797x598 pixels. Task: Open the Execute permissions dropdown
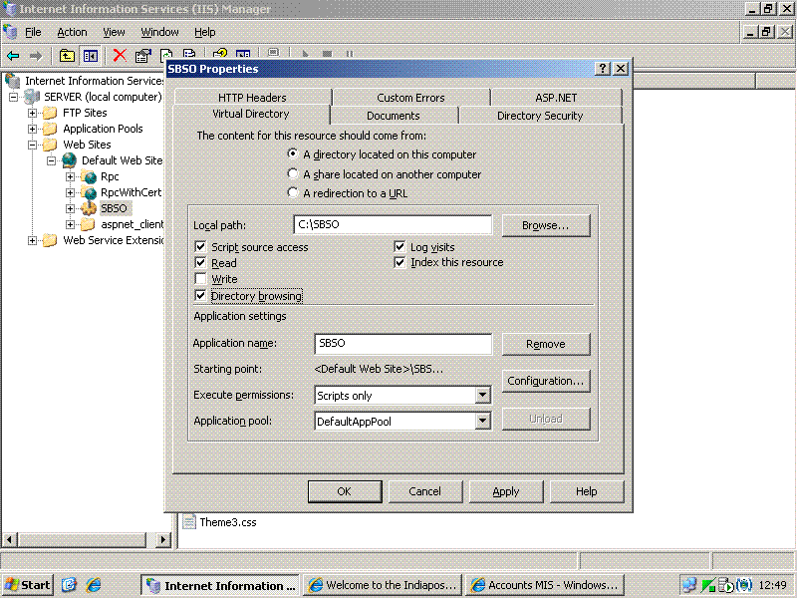point(483,395)
